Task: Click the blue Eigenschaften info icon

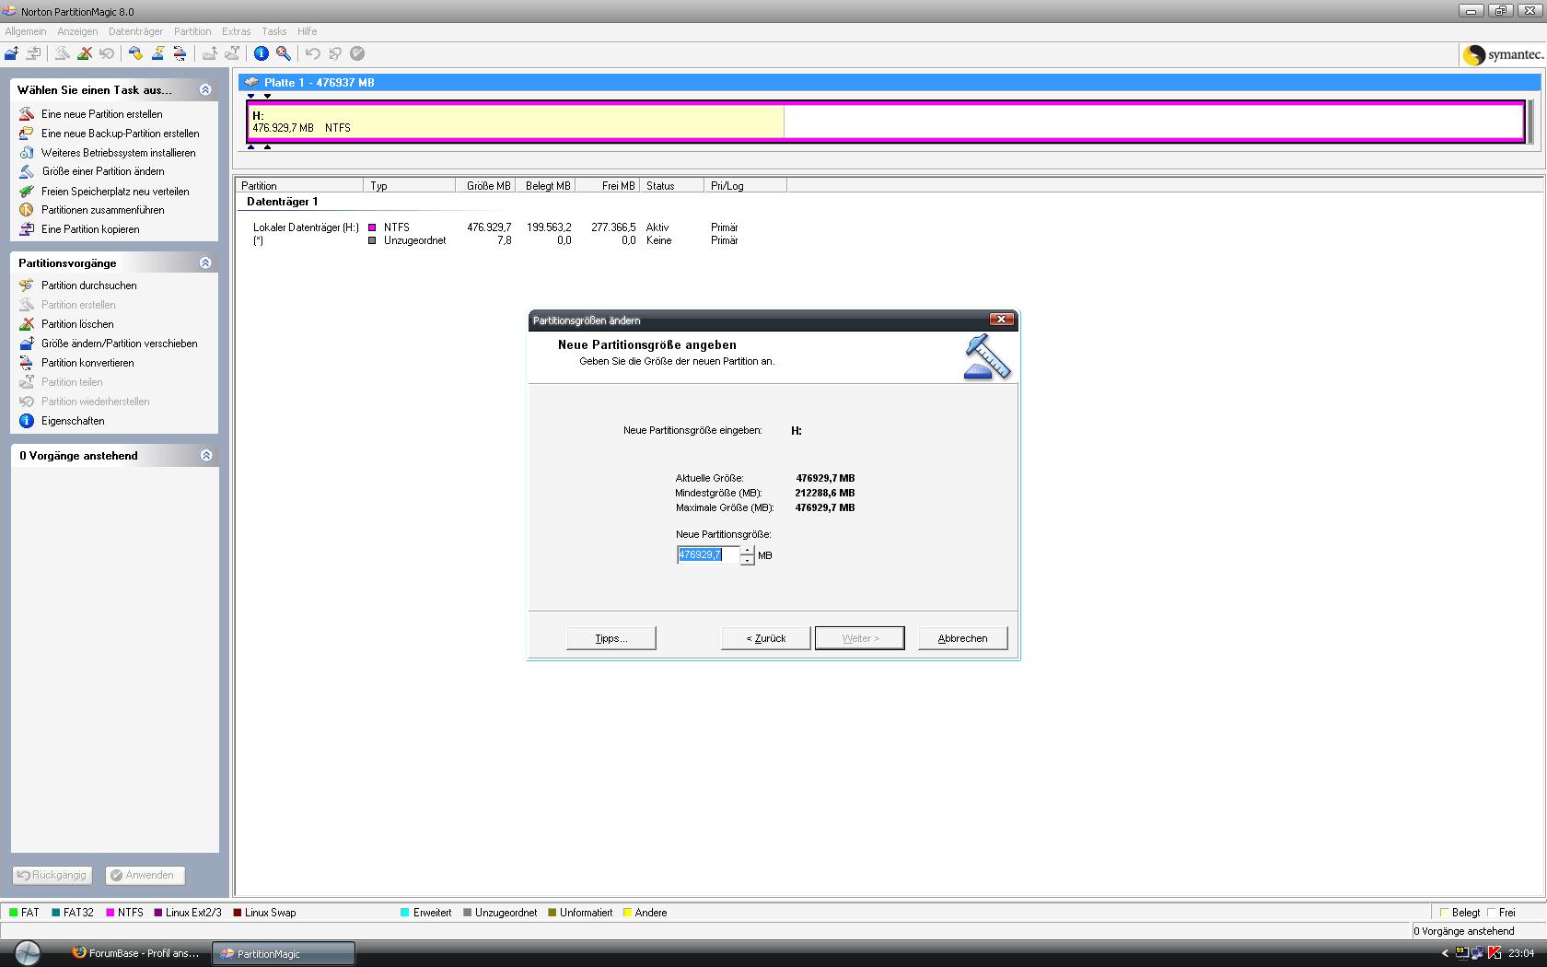Action: pyautogui.click(x=26, y=421)
